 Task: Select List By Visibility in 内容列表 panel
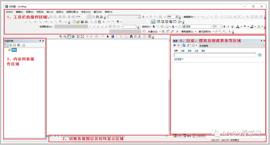(x=14, y=45)
